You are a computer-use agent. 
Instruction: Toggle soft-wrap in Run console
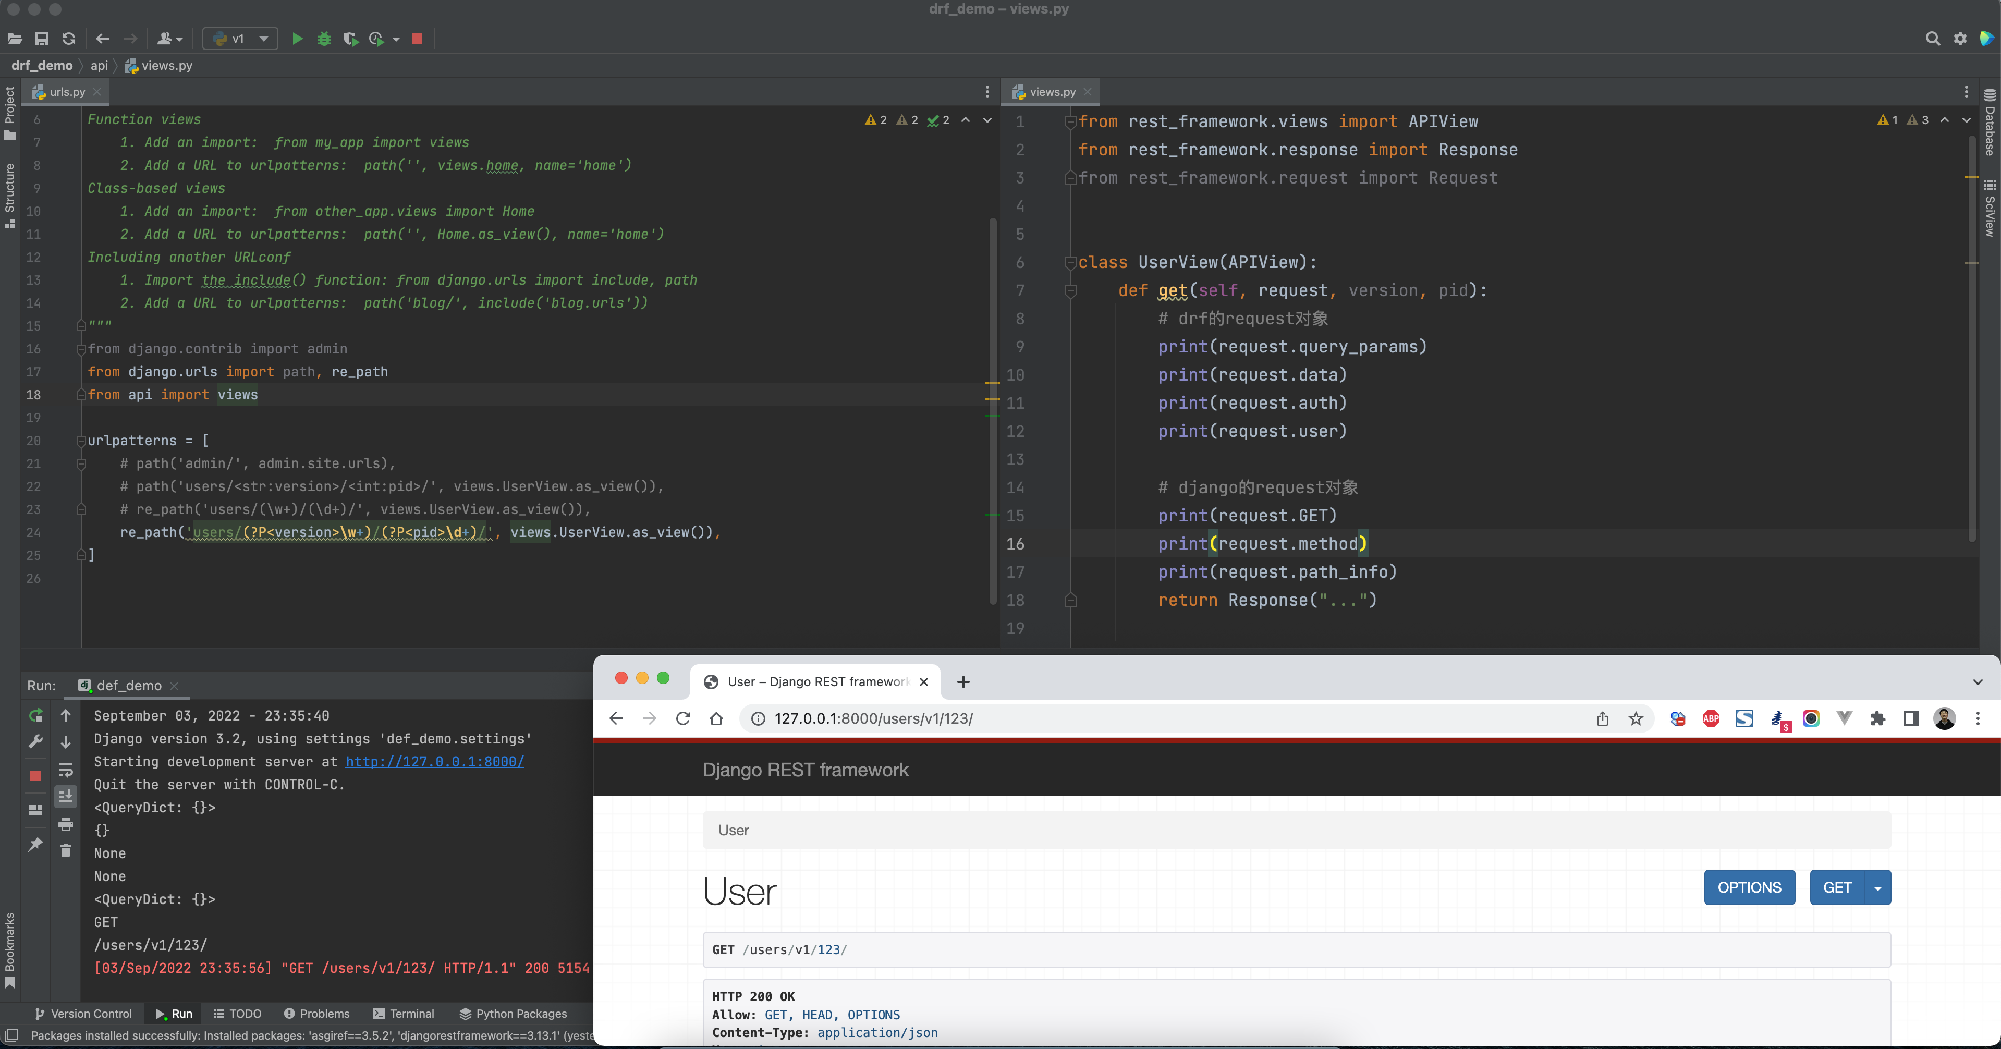(66, 770)
